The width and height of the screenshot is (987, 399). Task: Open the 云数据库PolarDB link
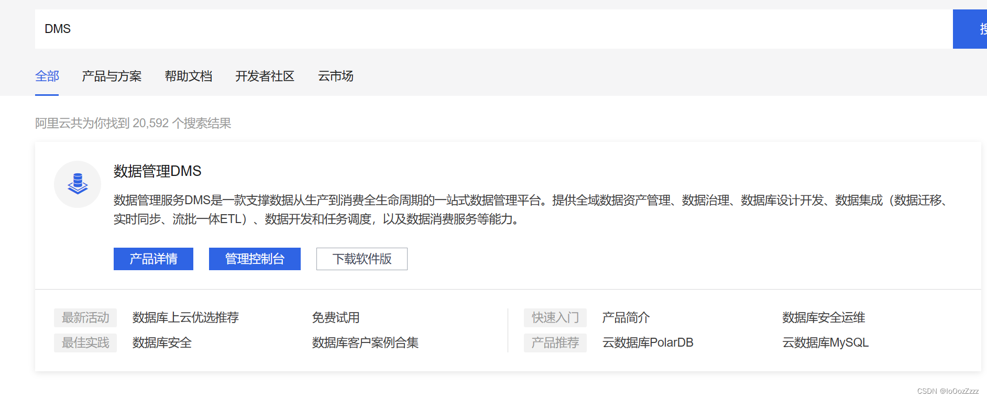pyautogui.click(x=648, y=343)
